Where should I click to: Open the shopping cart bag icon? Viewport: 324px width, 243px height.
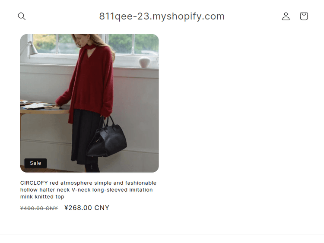(304, 16)
